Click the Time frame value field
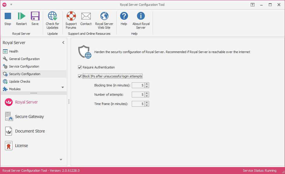 pyautogui.click(x=138, y=104)
